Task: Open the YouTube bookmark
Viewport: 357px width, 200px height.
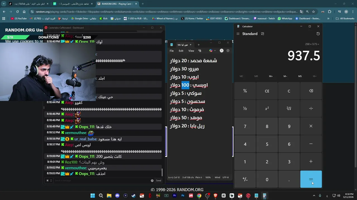Action: (x=19, y=19)
